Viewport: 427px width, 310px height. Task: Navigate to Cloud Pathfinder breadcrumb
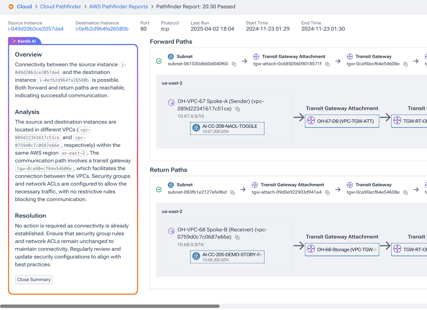[x=60, y=6]
